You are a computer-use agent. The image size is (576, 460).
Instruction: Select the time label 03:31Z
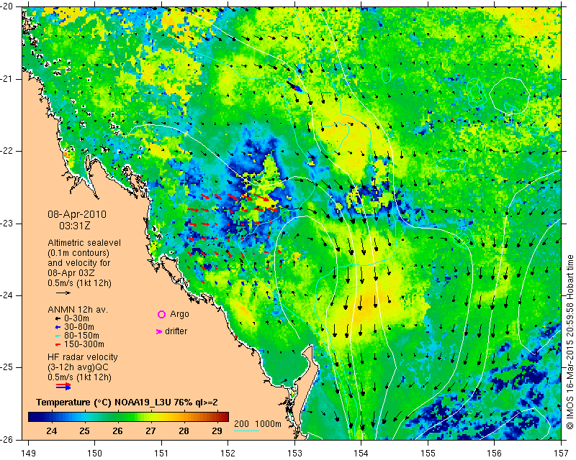click(75, 226)
